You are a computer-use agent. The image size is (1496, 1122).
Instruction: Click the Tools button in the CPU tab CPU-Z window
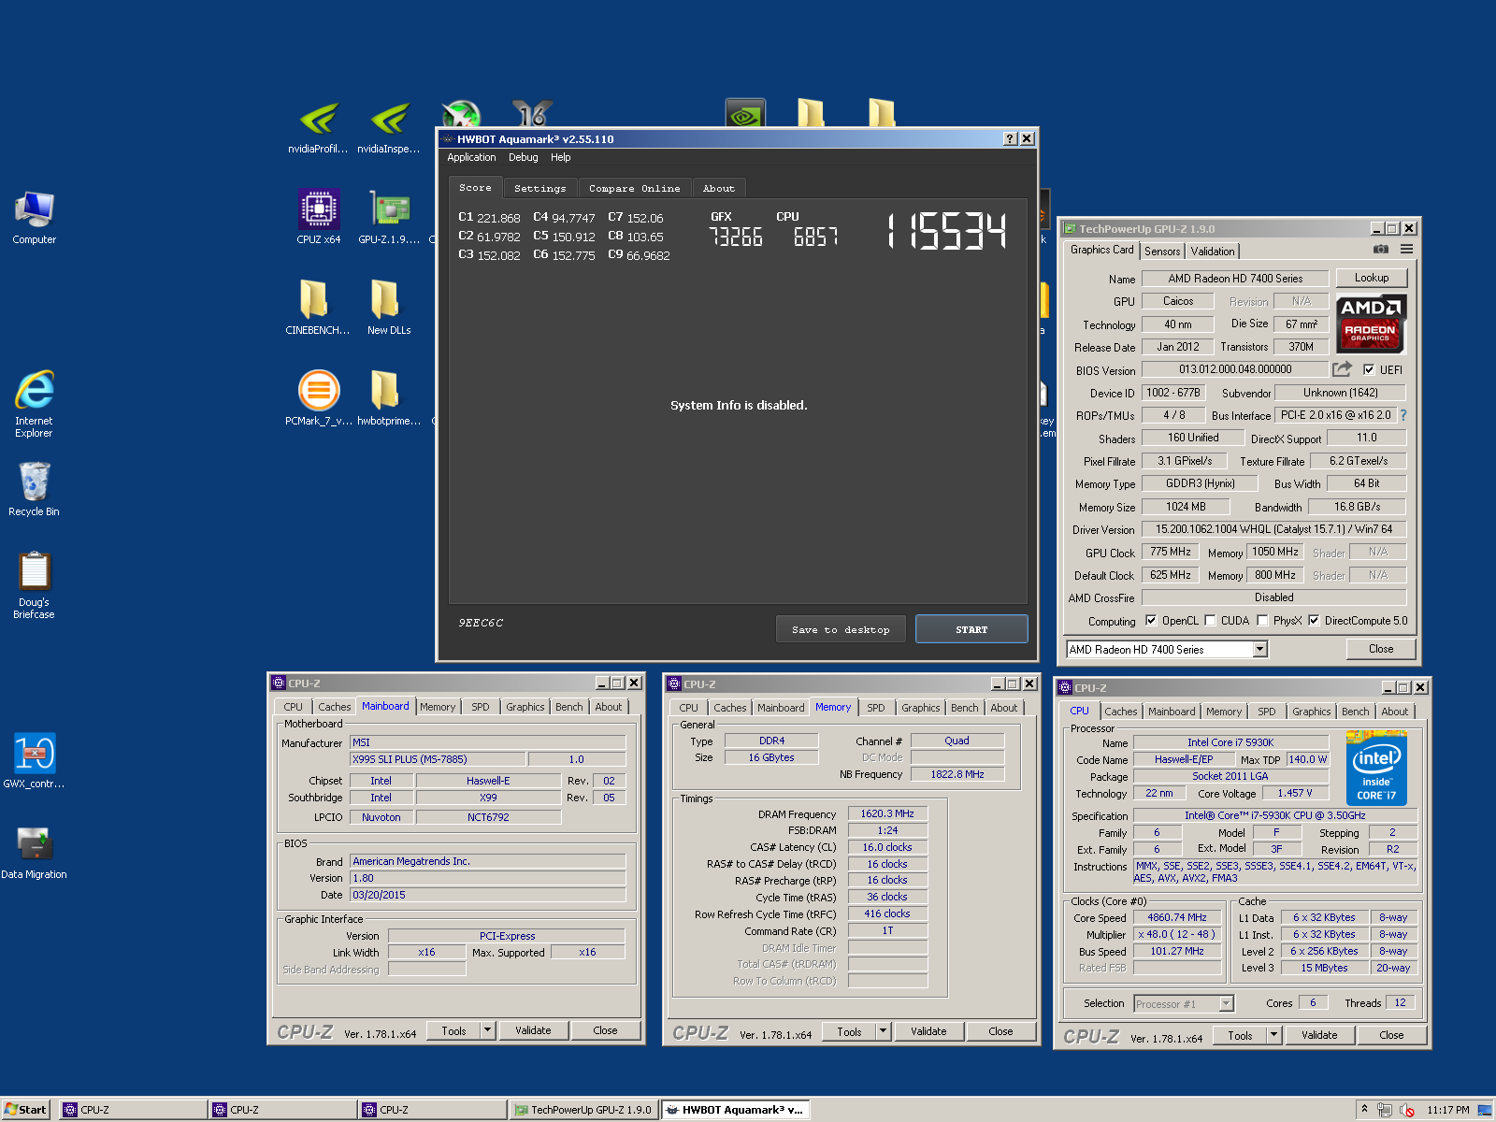tap(1240, 1035)
